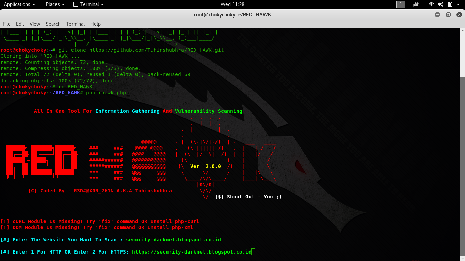Click the cURL Module Is Missing warning

tap(100, 221)
